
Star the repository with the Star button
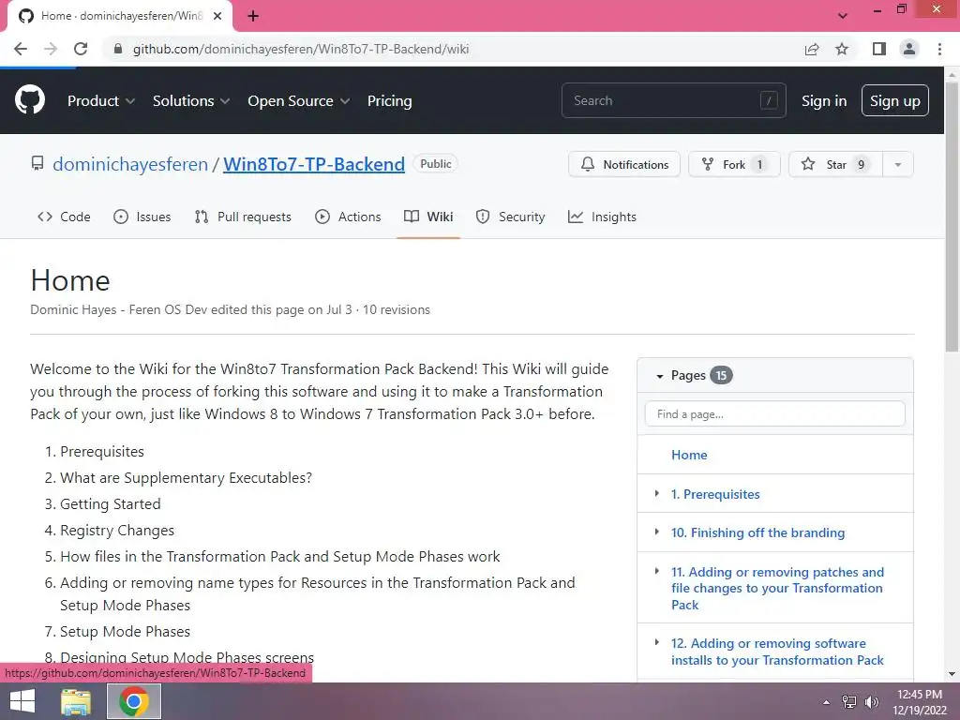[835, 164]
